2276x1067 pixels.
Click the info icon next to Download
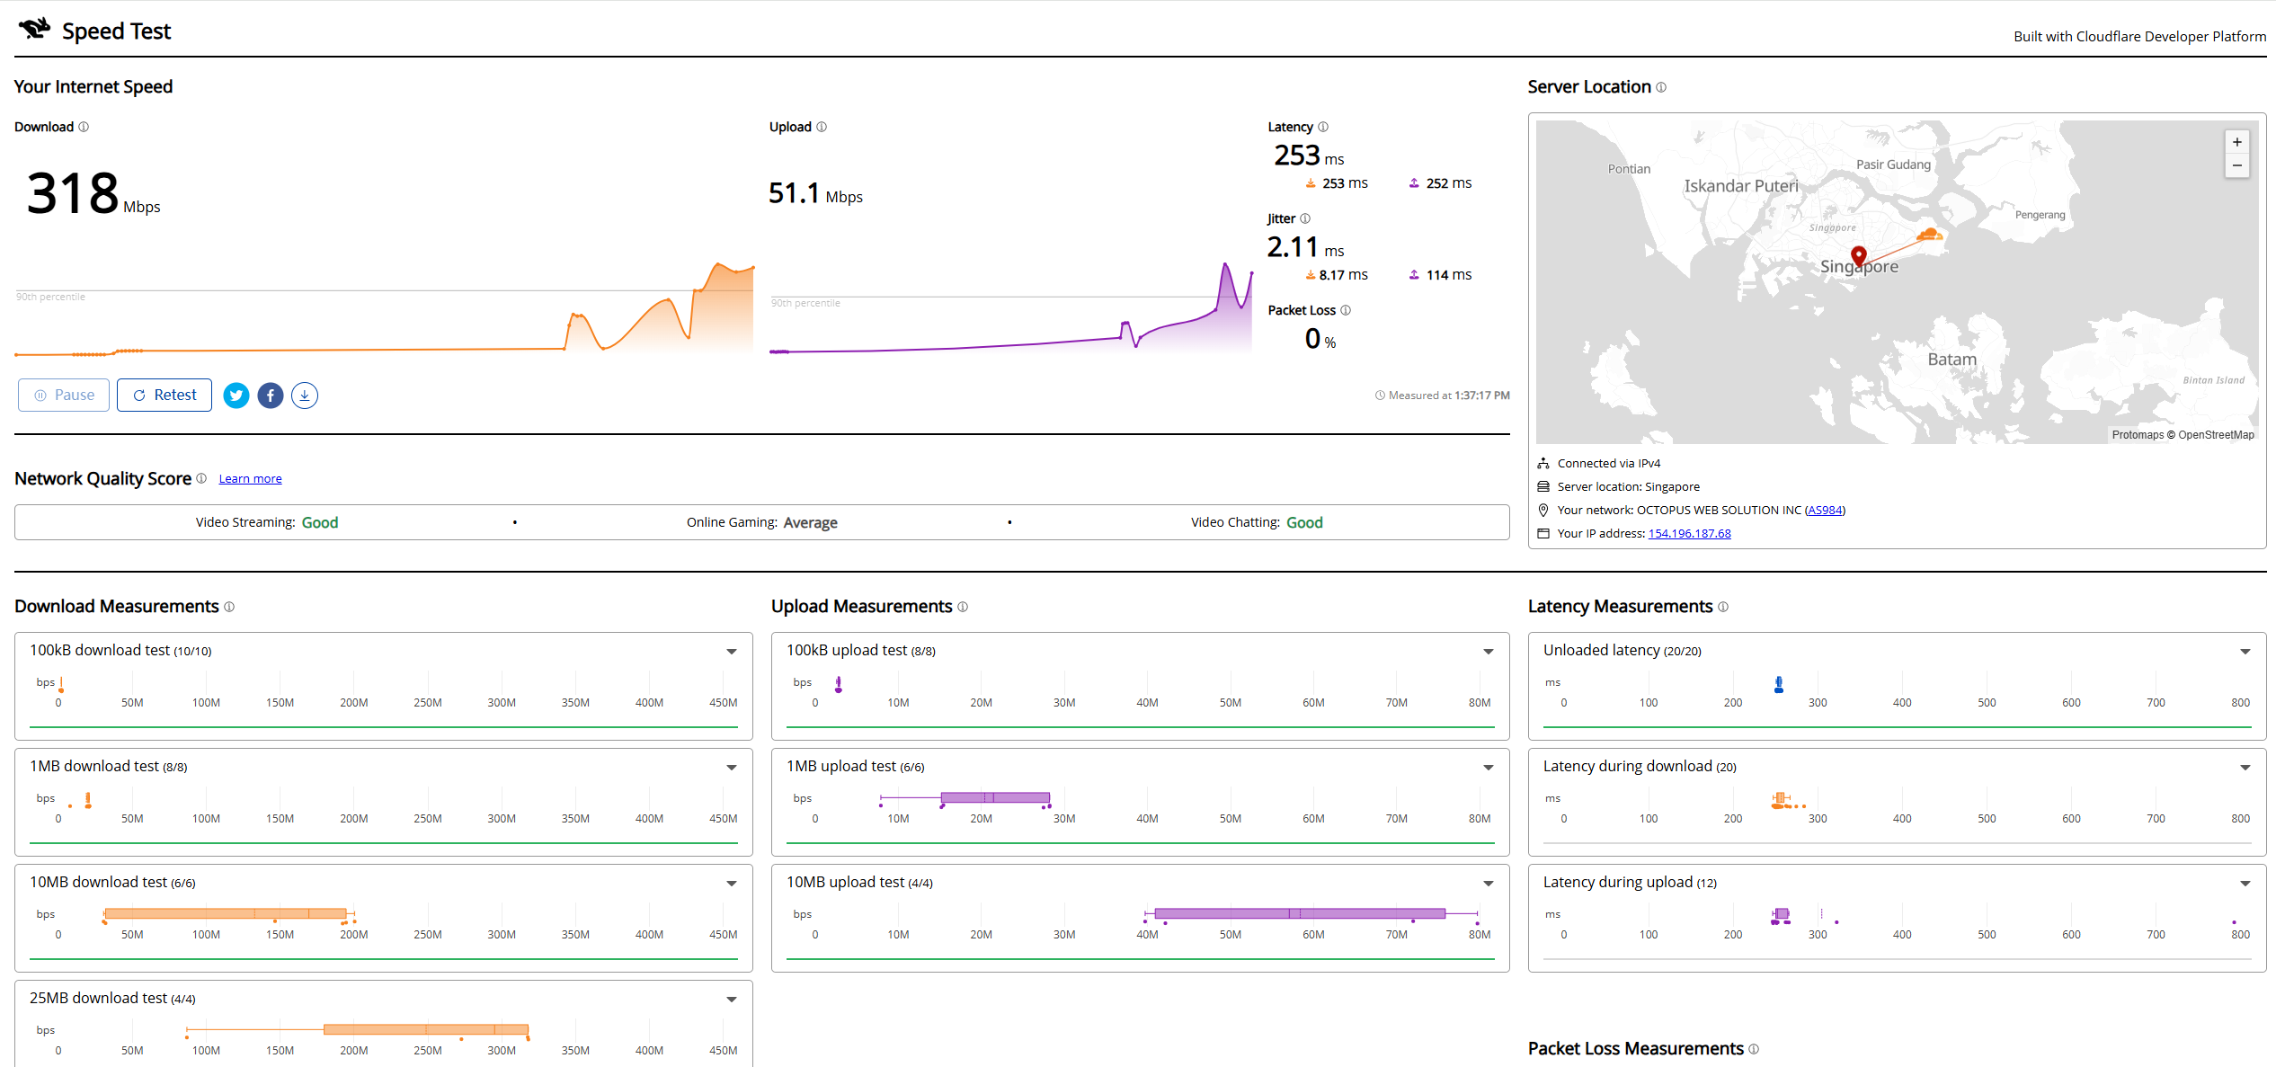coord(84,127)
